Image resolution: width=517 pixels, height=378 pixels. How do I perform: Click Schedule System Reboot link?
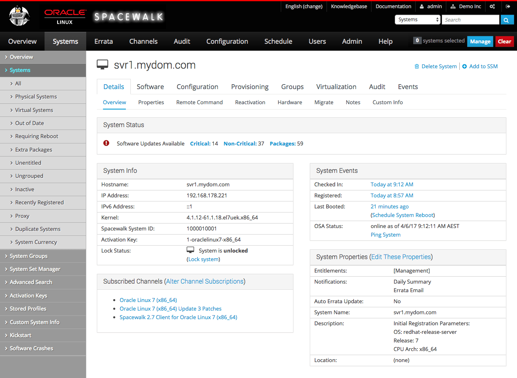[403, 215]
